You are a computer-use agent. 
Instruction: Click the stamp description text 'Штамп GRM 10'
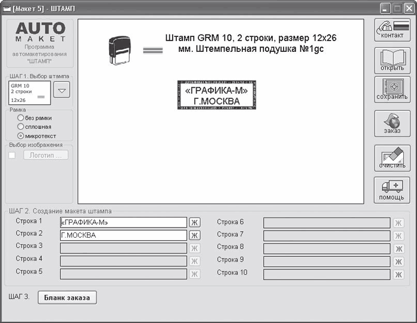tap(251, 44)
